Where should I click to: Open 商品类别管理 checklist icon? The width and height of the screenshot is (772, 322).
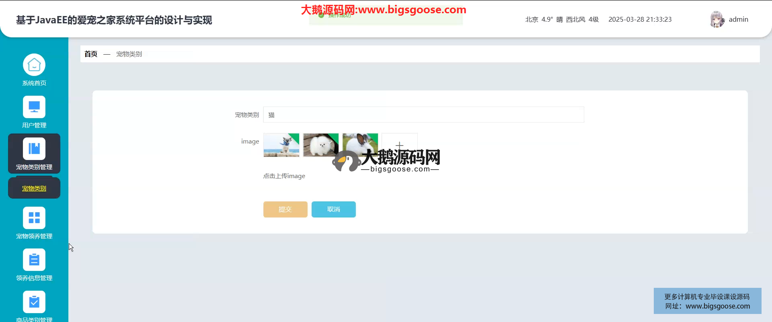[34, 301]
